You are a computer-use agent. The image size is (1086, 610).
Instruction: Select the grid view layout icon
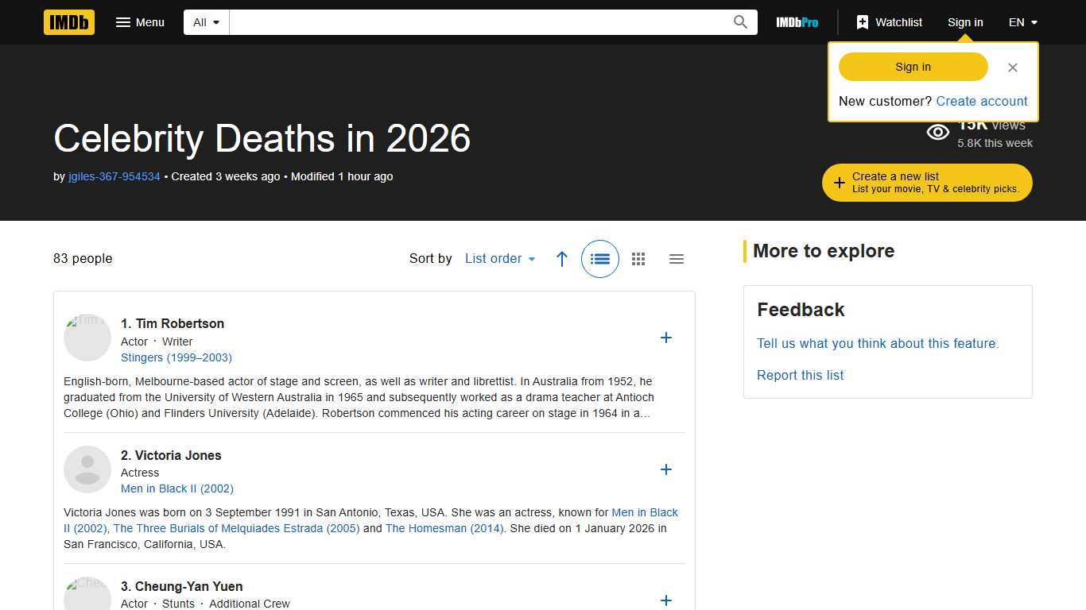click(x=638, y=258)
